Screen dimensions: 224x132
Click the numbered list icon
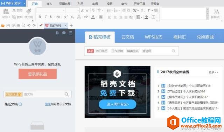click(x=116, y=11)
